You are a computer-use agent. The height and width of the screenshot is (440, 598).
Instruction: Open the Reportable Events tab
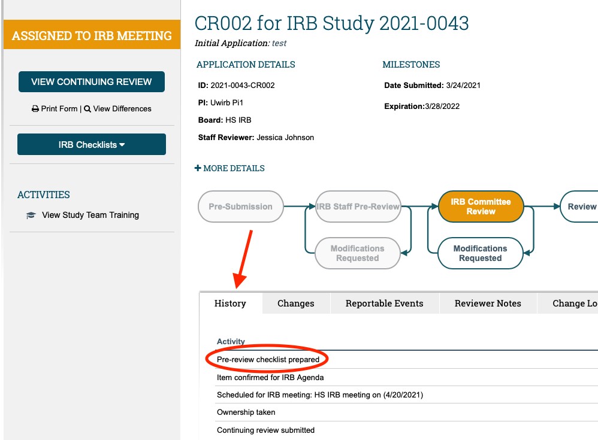tap(384, 304)
